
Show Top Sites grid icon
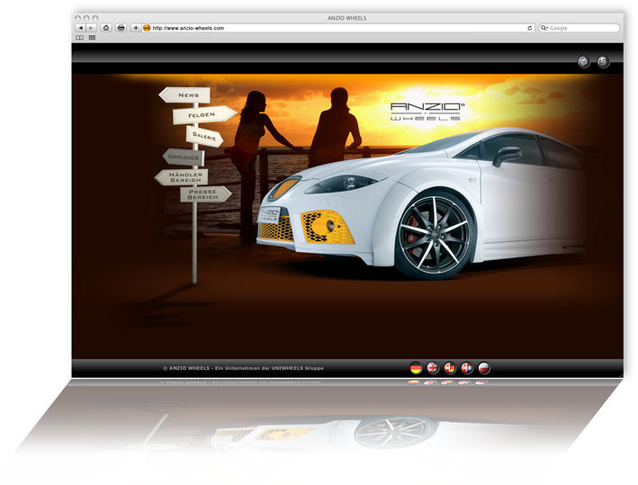coord(93,38)
